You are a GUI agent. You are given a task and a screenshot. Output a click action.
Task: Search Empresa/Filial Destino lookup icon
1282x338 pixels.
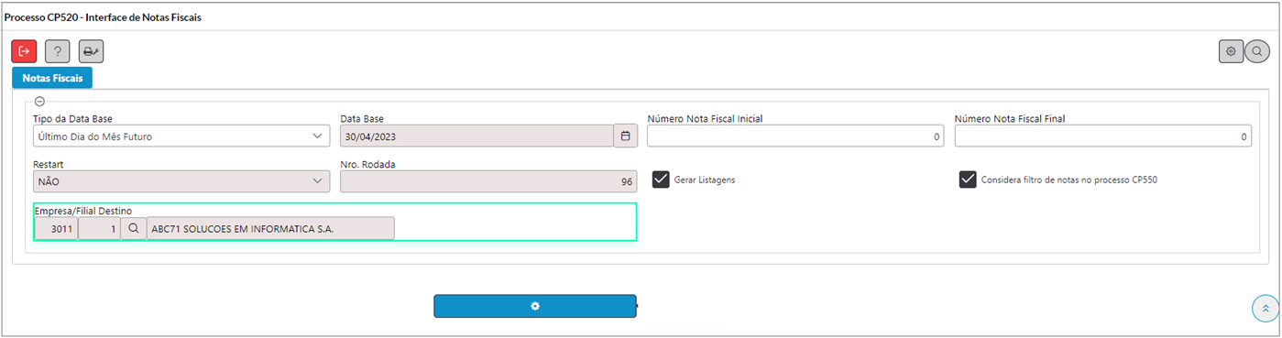134,228
